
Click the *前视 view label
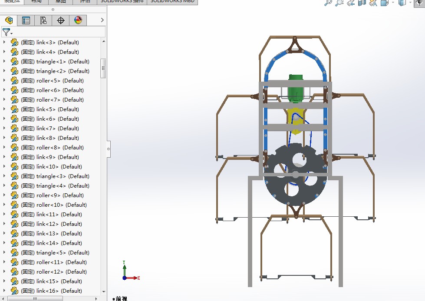pos(119,298)
